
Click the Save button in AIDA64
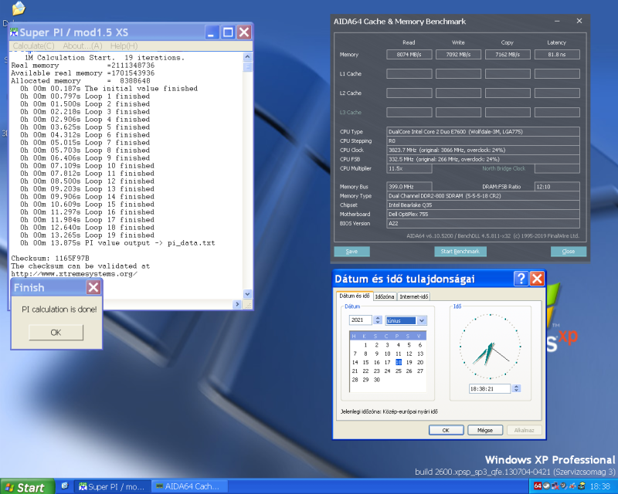coord(351,252)
